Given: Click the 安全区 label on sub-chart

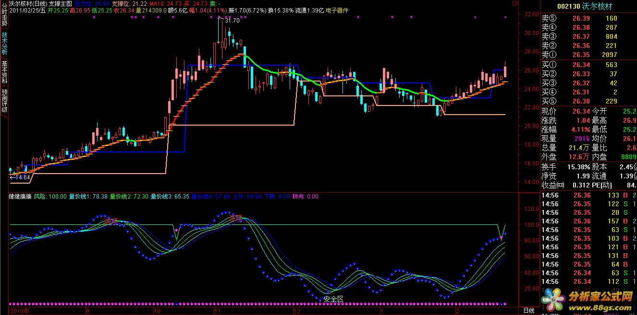Looking at the screenshot, I should click(334, 299).
